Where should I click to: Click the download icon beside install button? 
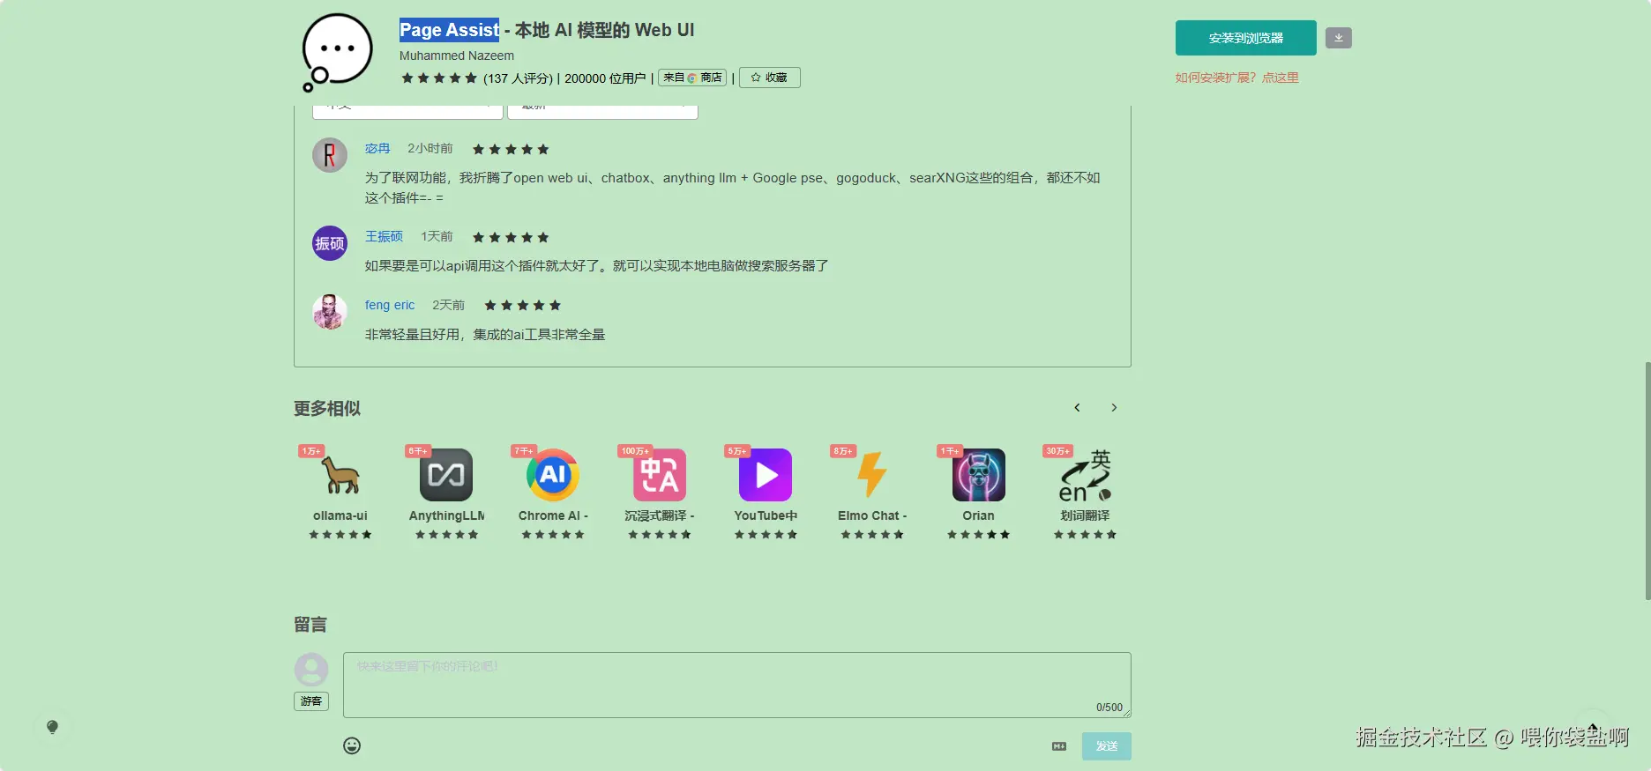pyautogui.click(x=1338, y=38)
